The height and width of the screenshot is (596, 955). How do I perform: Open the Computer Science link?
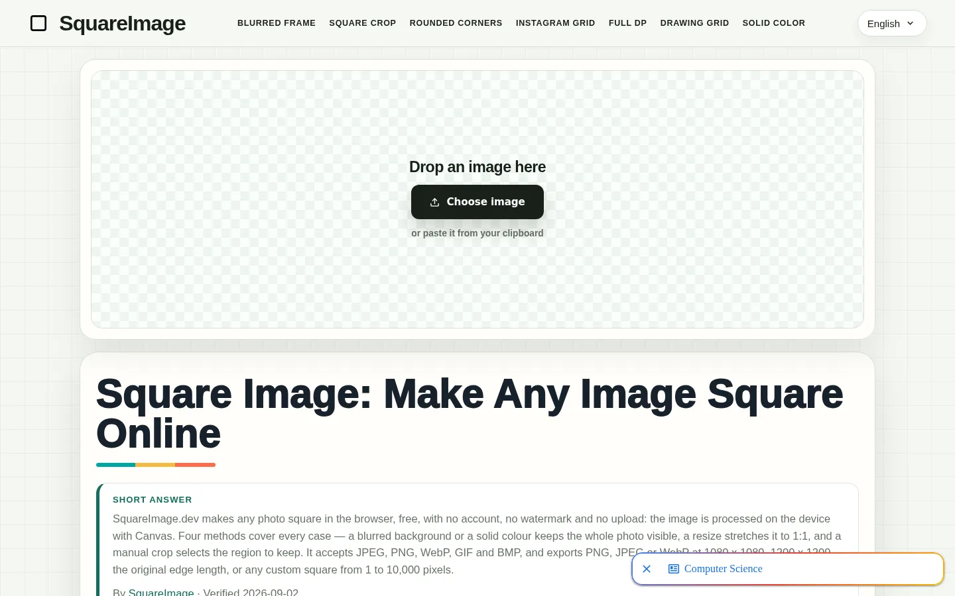click(x=723, y=569)
